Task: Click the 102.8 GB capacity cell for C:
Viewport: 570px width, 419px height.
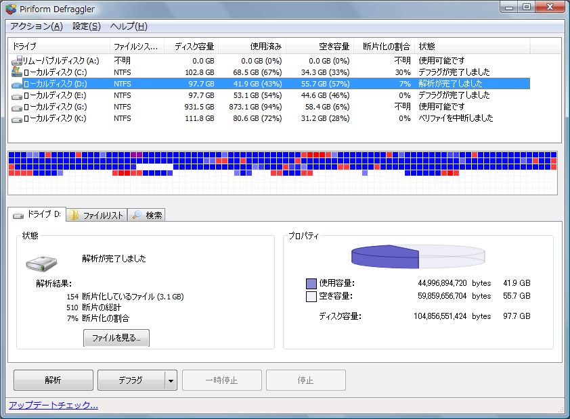Action: 200,72
